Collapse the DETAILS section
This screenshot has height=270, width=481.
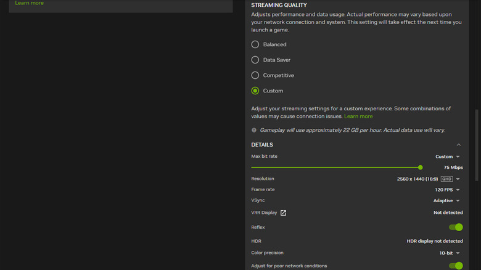(458, 145)
